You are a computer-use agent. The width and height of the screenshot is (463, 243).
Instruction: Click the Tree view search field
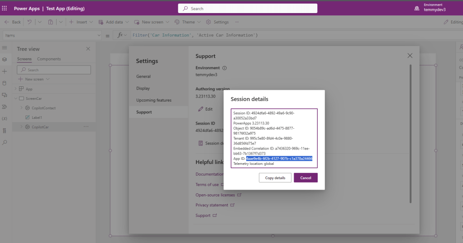tap(54, 70)
